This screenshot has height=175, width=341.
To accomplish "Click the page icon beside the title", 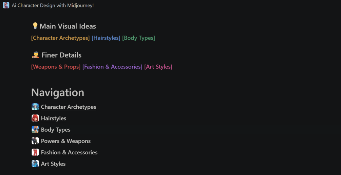I will tap(6, 5).
